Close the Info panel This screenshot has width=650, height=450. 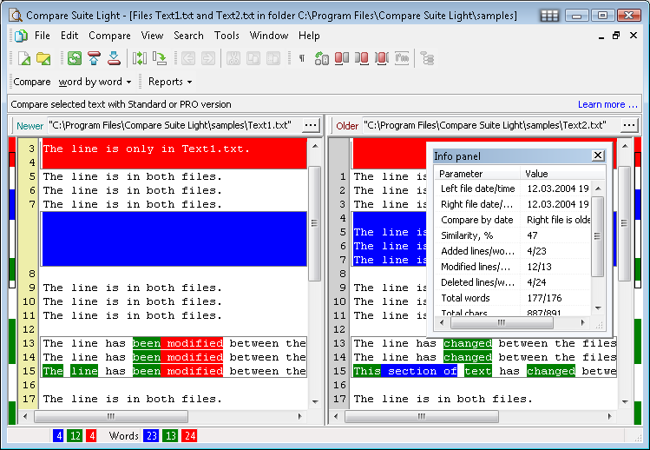pyautogui.click(x=597, y=156)
